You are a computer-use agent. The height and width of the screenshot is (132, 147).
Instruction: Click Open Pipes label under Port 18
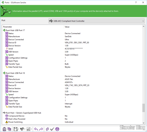coord(13,101)
